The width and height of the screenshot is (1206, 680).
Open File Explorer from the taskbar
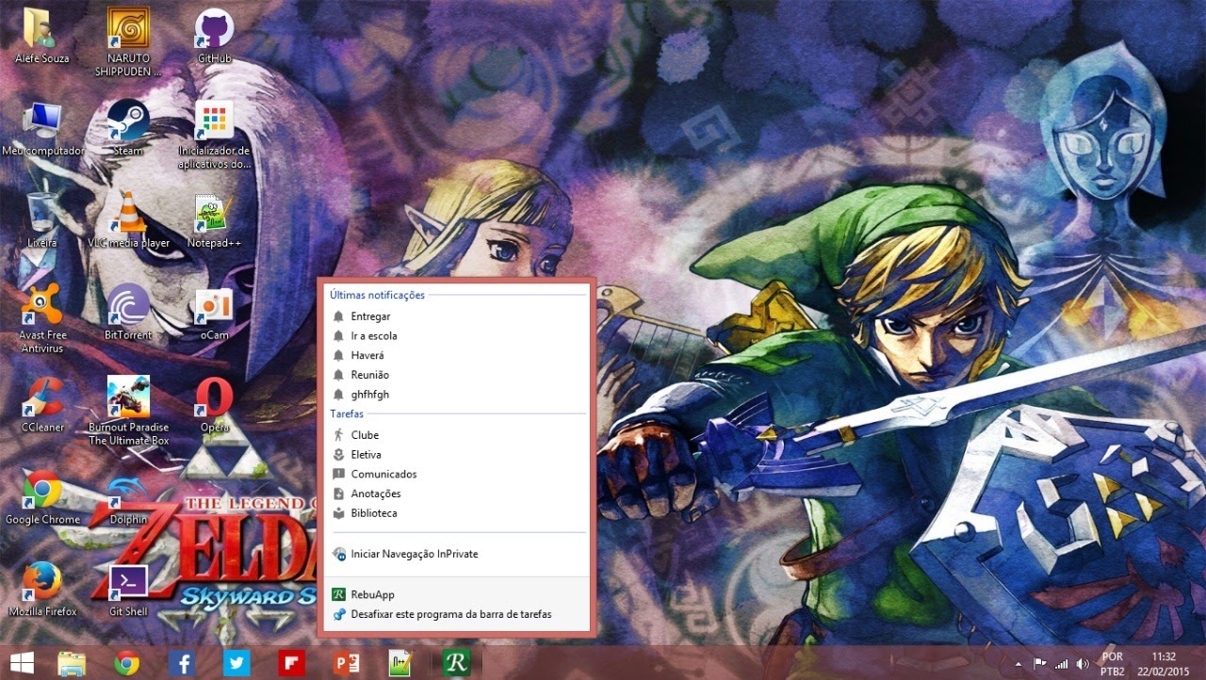click(x=72, y=663)
